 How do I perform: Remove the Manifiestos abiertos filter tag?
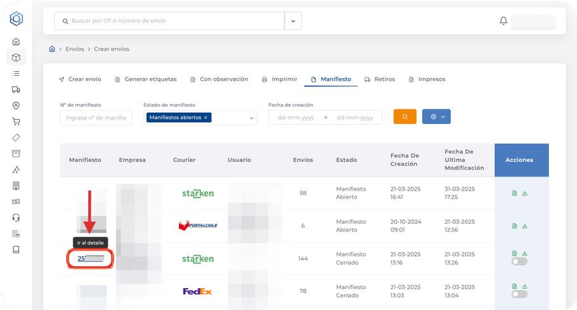(206, 117)
